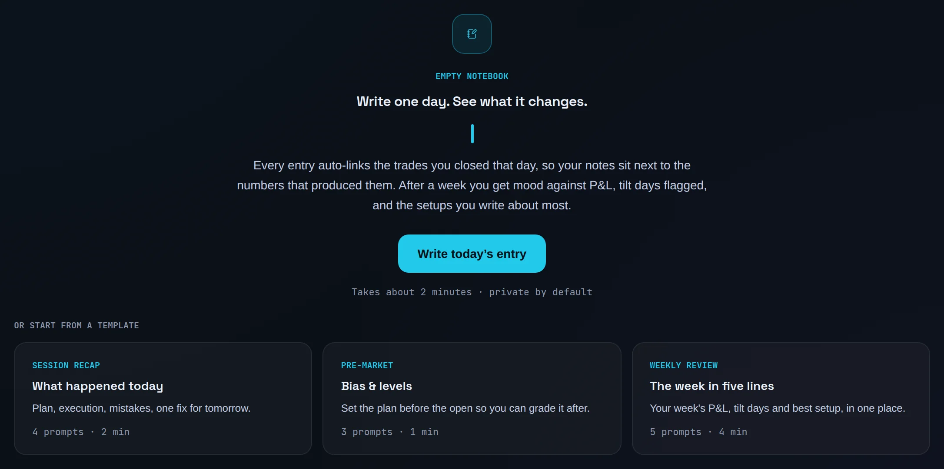Click the Write today's entry button
Image resolution: width=944 pixels, height=469 pixels.
(472, 254)
